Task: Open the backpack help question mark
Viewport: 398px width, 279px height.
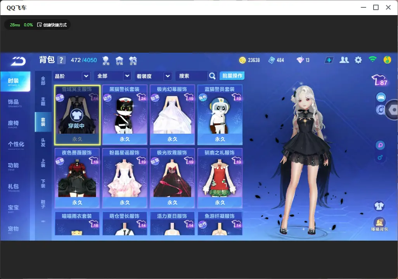Action: tap(61, 60)
